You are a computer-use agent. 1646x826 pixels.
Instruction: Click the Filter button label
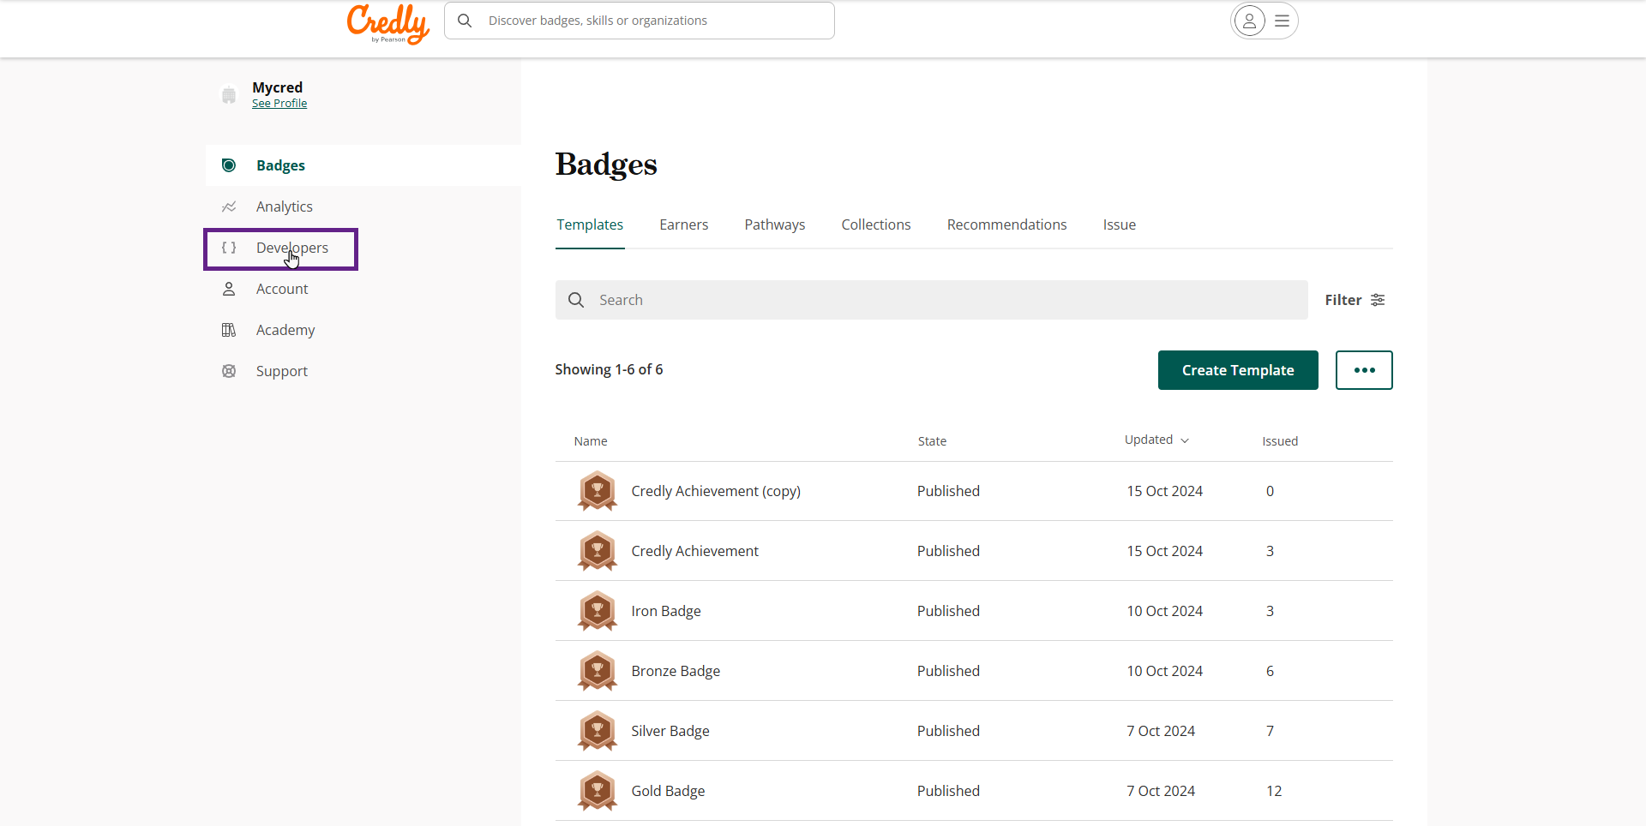coord(1343,300)
